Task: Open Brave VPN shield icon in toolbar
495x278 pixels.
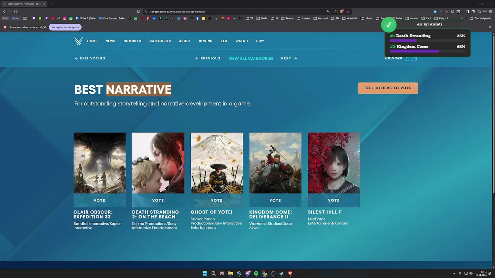Action: click(485, 12)
